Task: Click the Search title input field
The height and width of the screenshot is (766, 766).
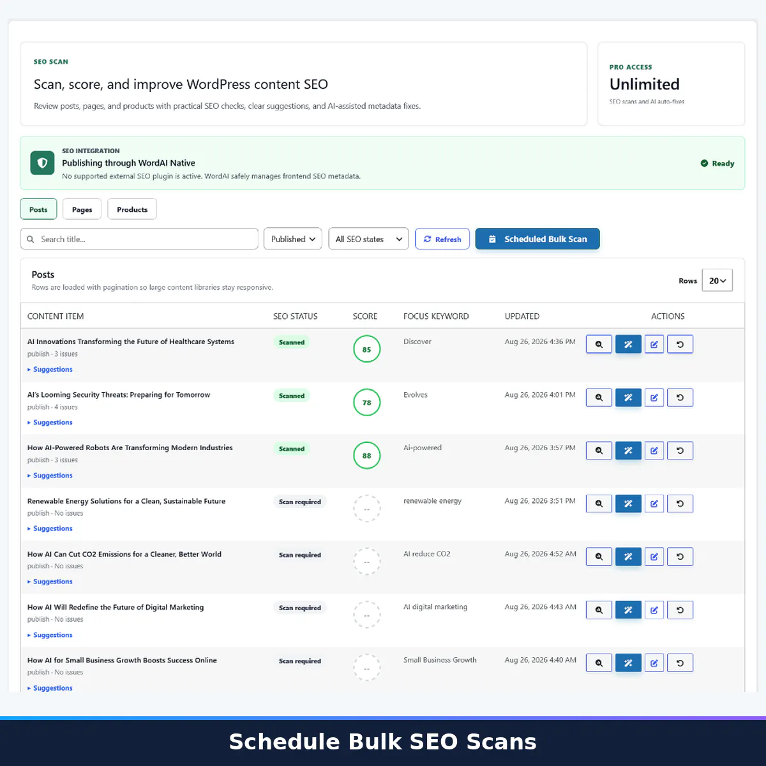Action: pos(139,239)
